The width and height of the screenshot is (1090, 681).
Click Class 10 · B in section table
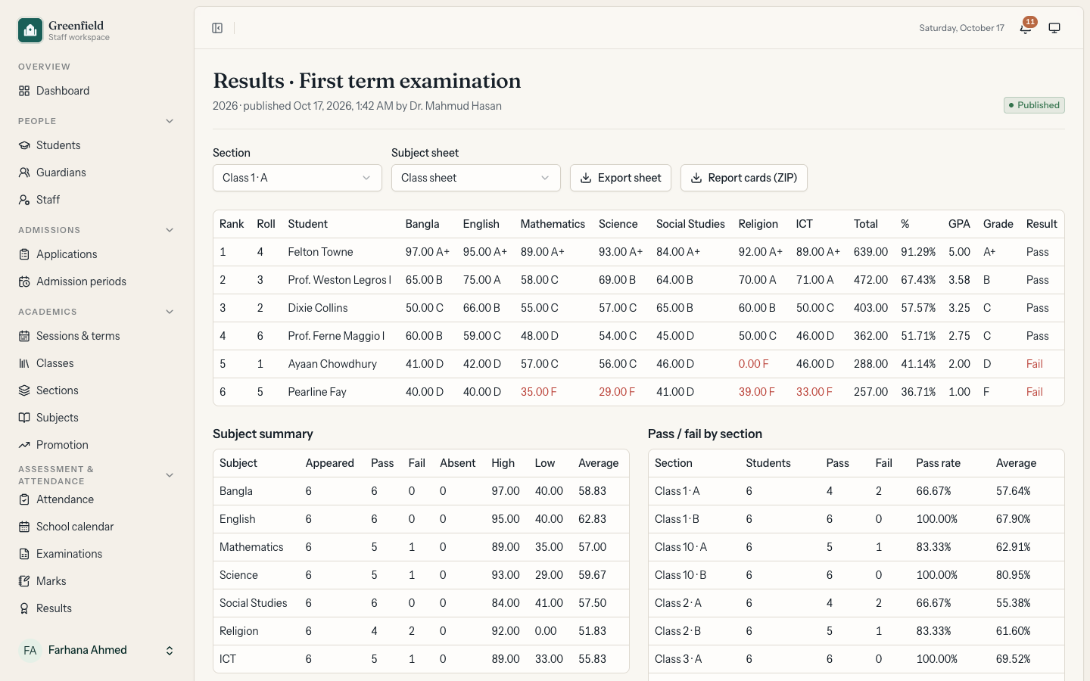(680, 575)
